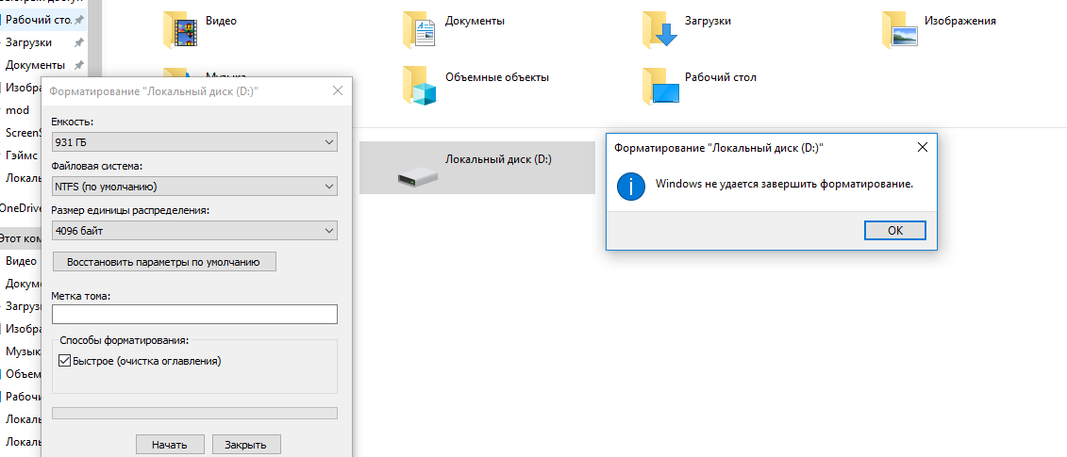Image resolution: width=1067 pixels, height=457 pixels.
Task: Select Этот компьютер in navigation sidebar
Action: coord(21,238)
